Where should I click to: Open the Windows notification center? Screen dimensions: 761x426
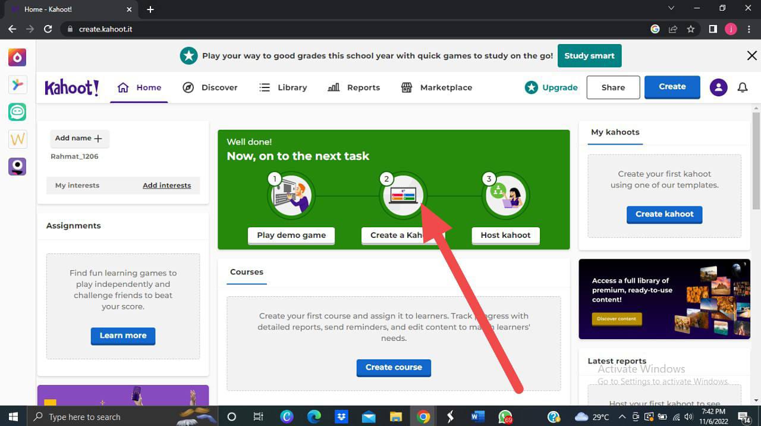pyautogui.click(x=744, y=416)
